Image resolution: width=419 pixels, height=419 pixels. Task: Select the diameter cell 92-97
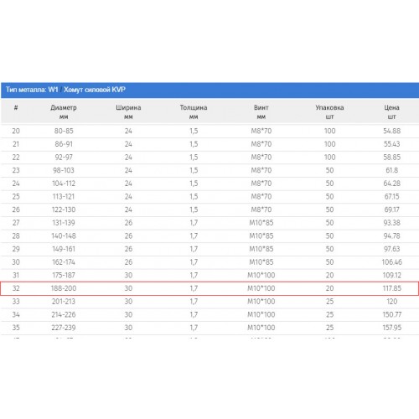point(64,157)
